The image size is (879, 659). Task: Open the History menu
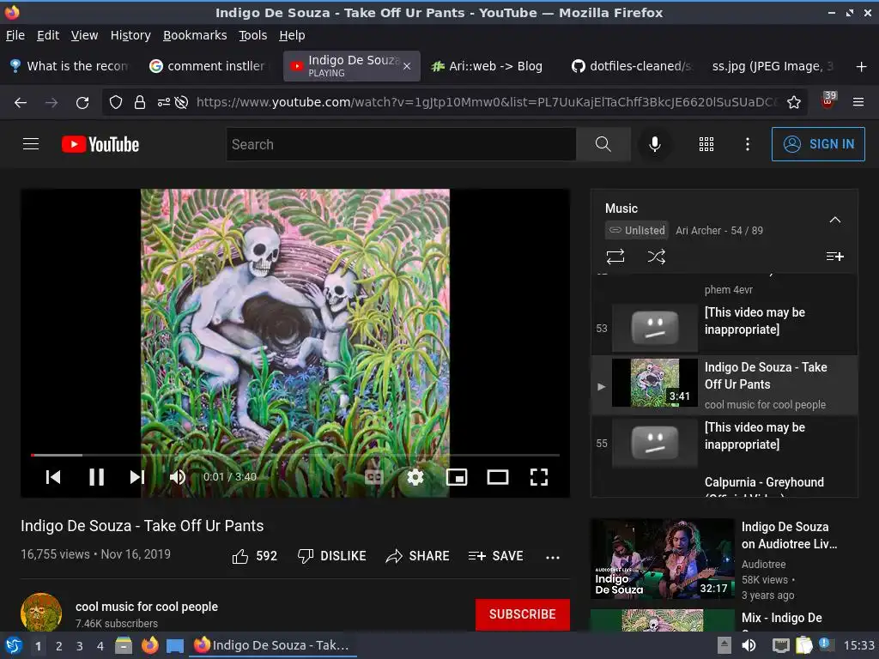pyautogui.click(x=130, y=35)
